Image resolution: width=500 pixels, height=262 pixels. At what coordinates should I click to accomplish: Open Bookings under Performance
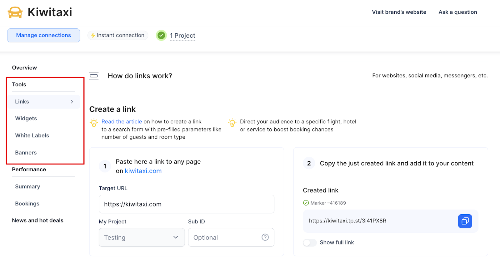tap(27, 204)
